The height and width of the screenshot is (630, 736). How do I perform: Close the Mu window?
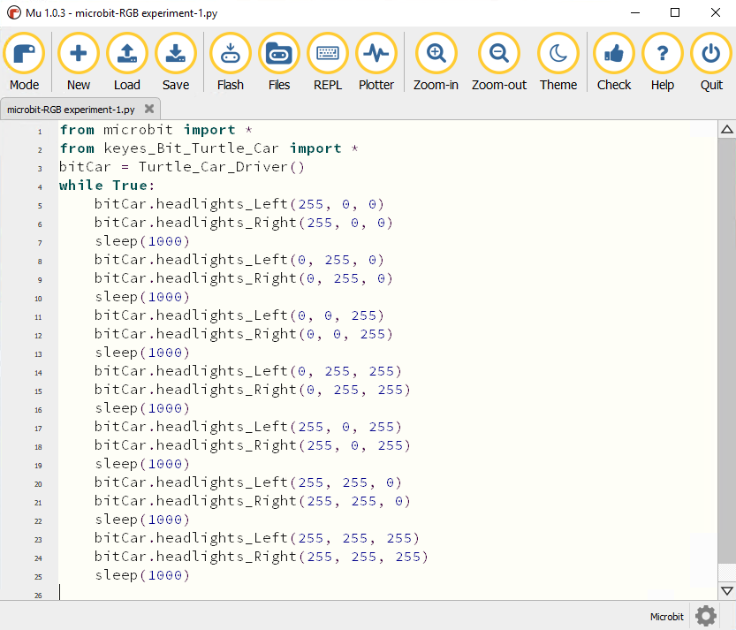click(x=716, y=12)
